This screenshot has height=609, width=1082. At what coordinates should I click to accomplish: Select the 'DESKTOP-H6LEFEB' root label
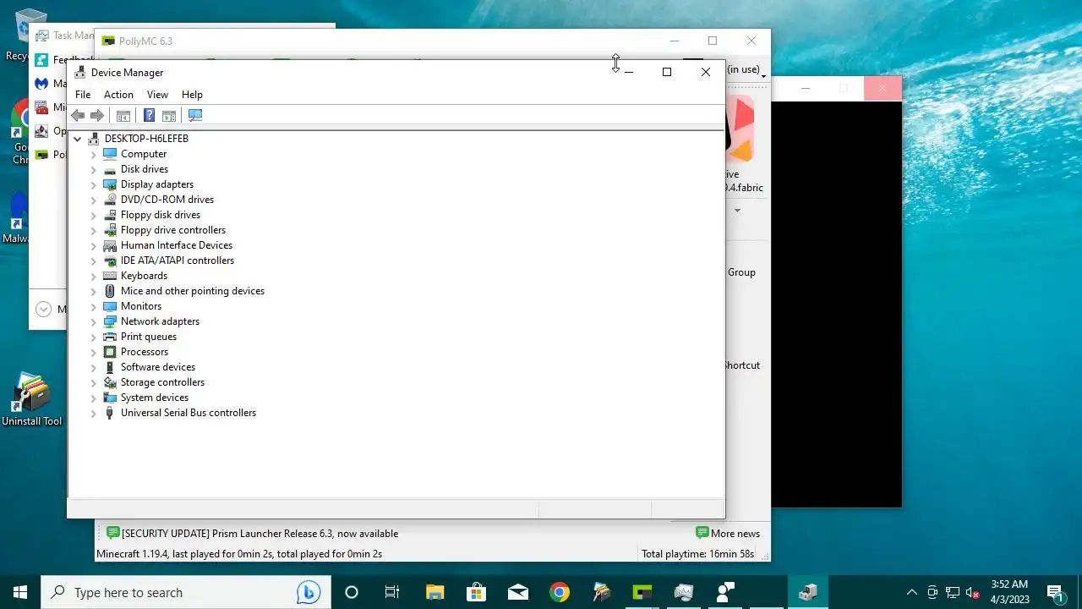pos(146,139)
